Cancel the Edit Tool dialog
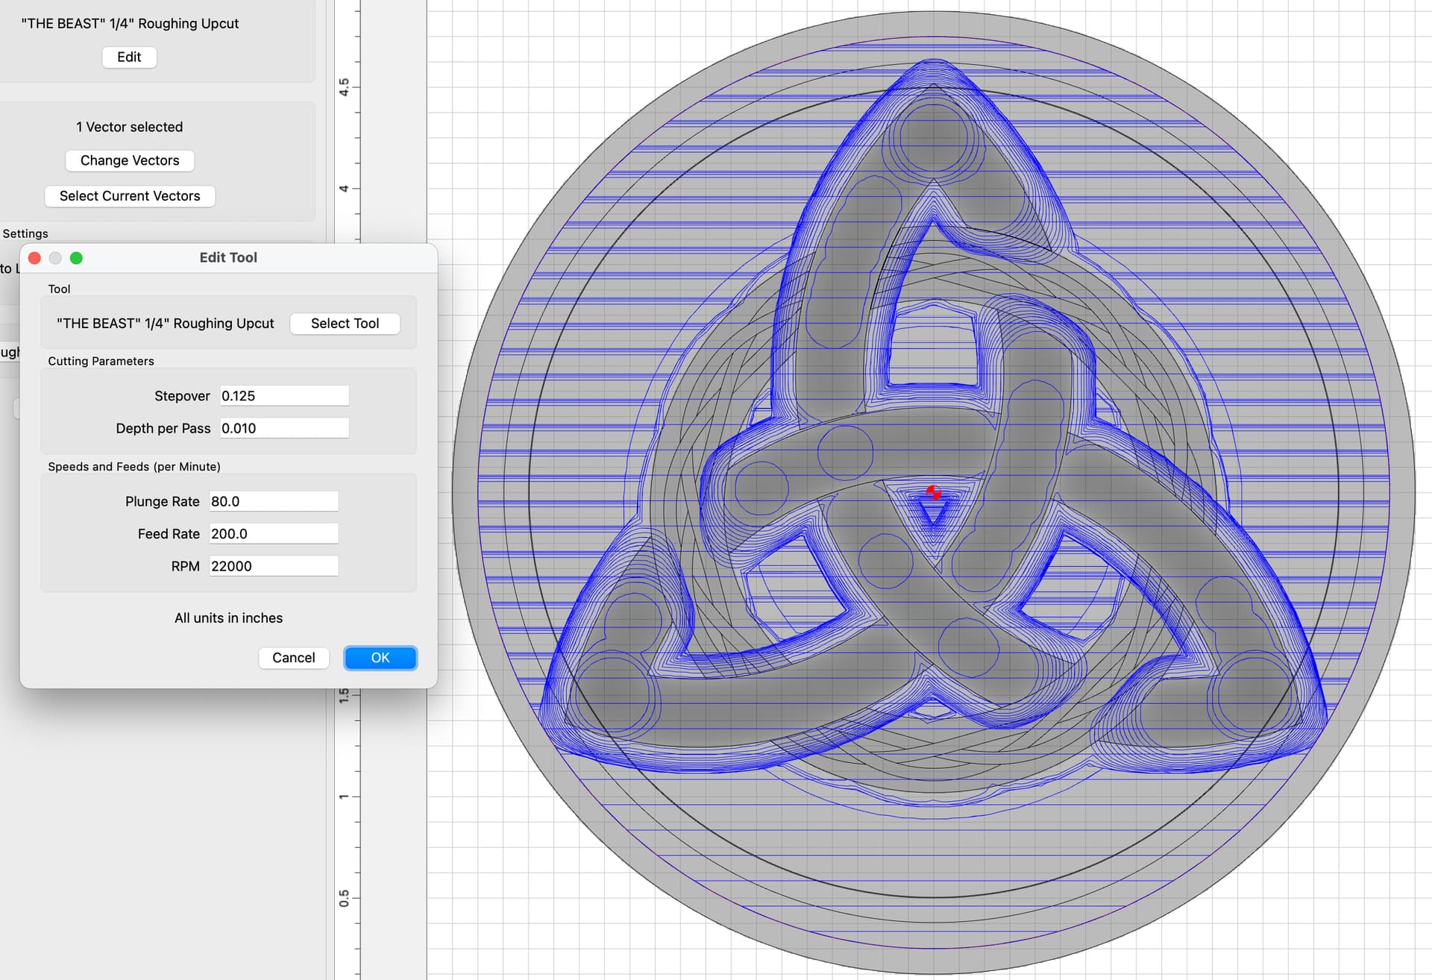The height and width of the screenshot is (980, 1432). click(x=294, y=658)
